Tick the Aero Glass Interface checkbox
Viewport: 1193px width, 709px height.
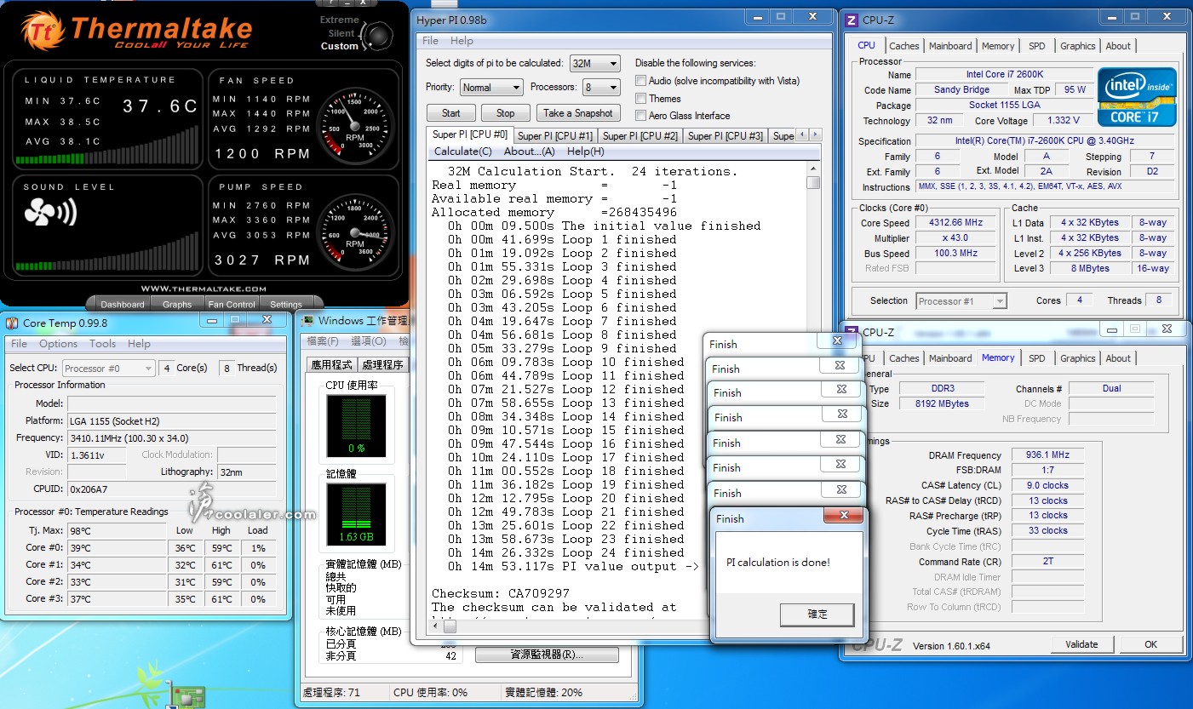[640, 116]
